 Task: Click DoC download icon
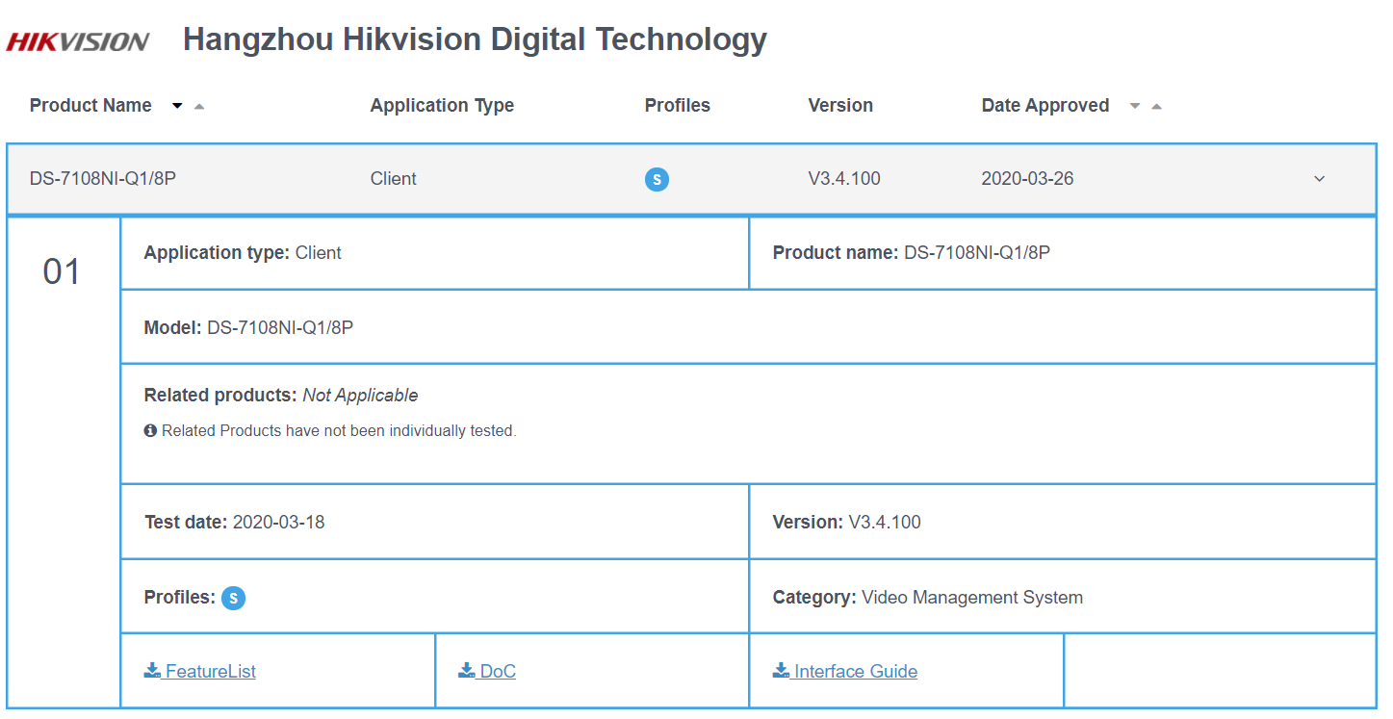pos(467,670)
